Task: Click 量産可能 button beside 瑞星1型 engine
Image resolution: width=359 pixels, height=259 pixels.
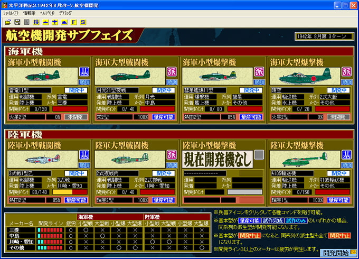Action: click(x=338, y=200)
